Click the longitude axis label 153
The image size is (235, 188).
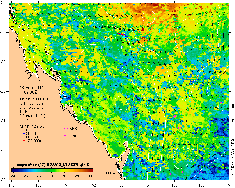[120, 185]
